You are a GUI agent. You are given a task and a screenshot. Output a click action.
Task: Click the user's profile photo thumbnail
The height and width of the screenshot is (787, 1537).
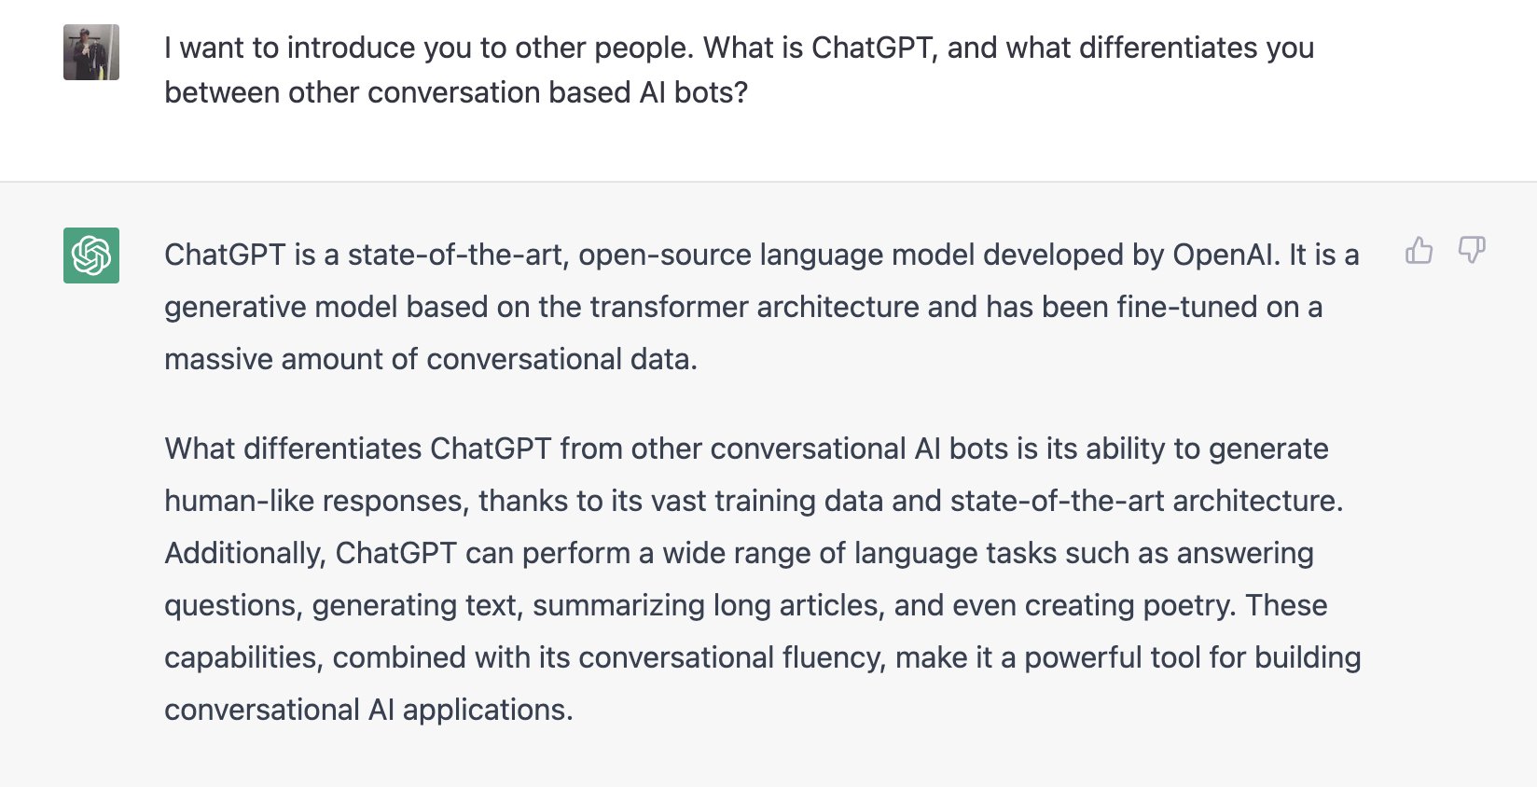point(91,52)
